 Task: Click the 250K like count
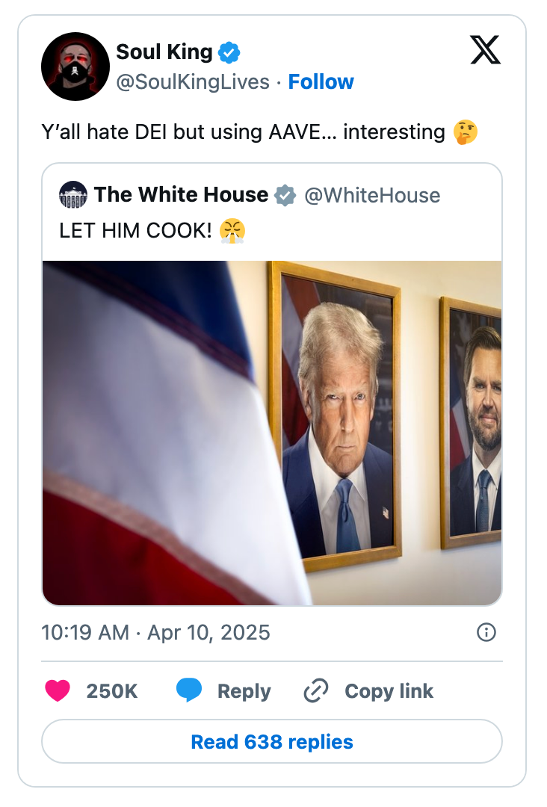click(113, 691)
